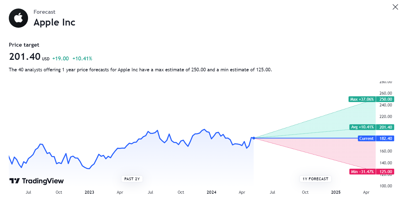Select the Max +37.06% label
403x203 pixels.
click(362, 99)
